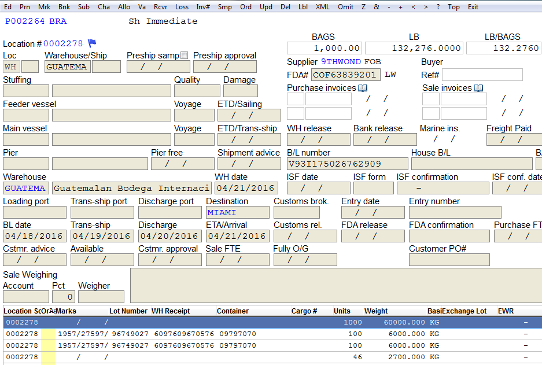
Task: Toggle the Preship samp checkbox
Action: pyautogui.click(x=185, y=56)
